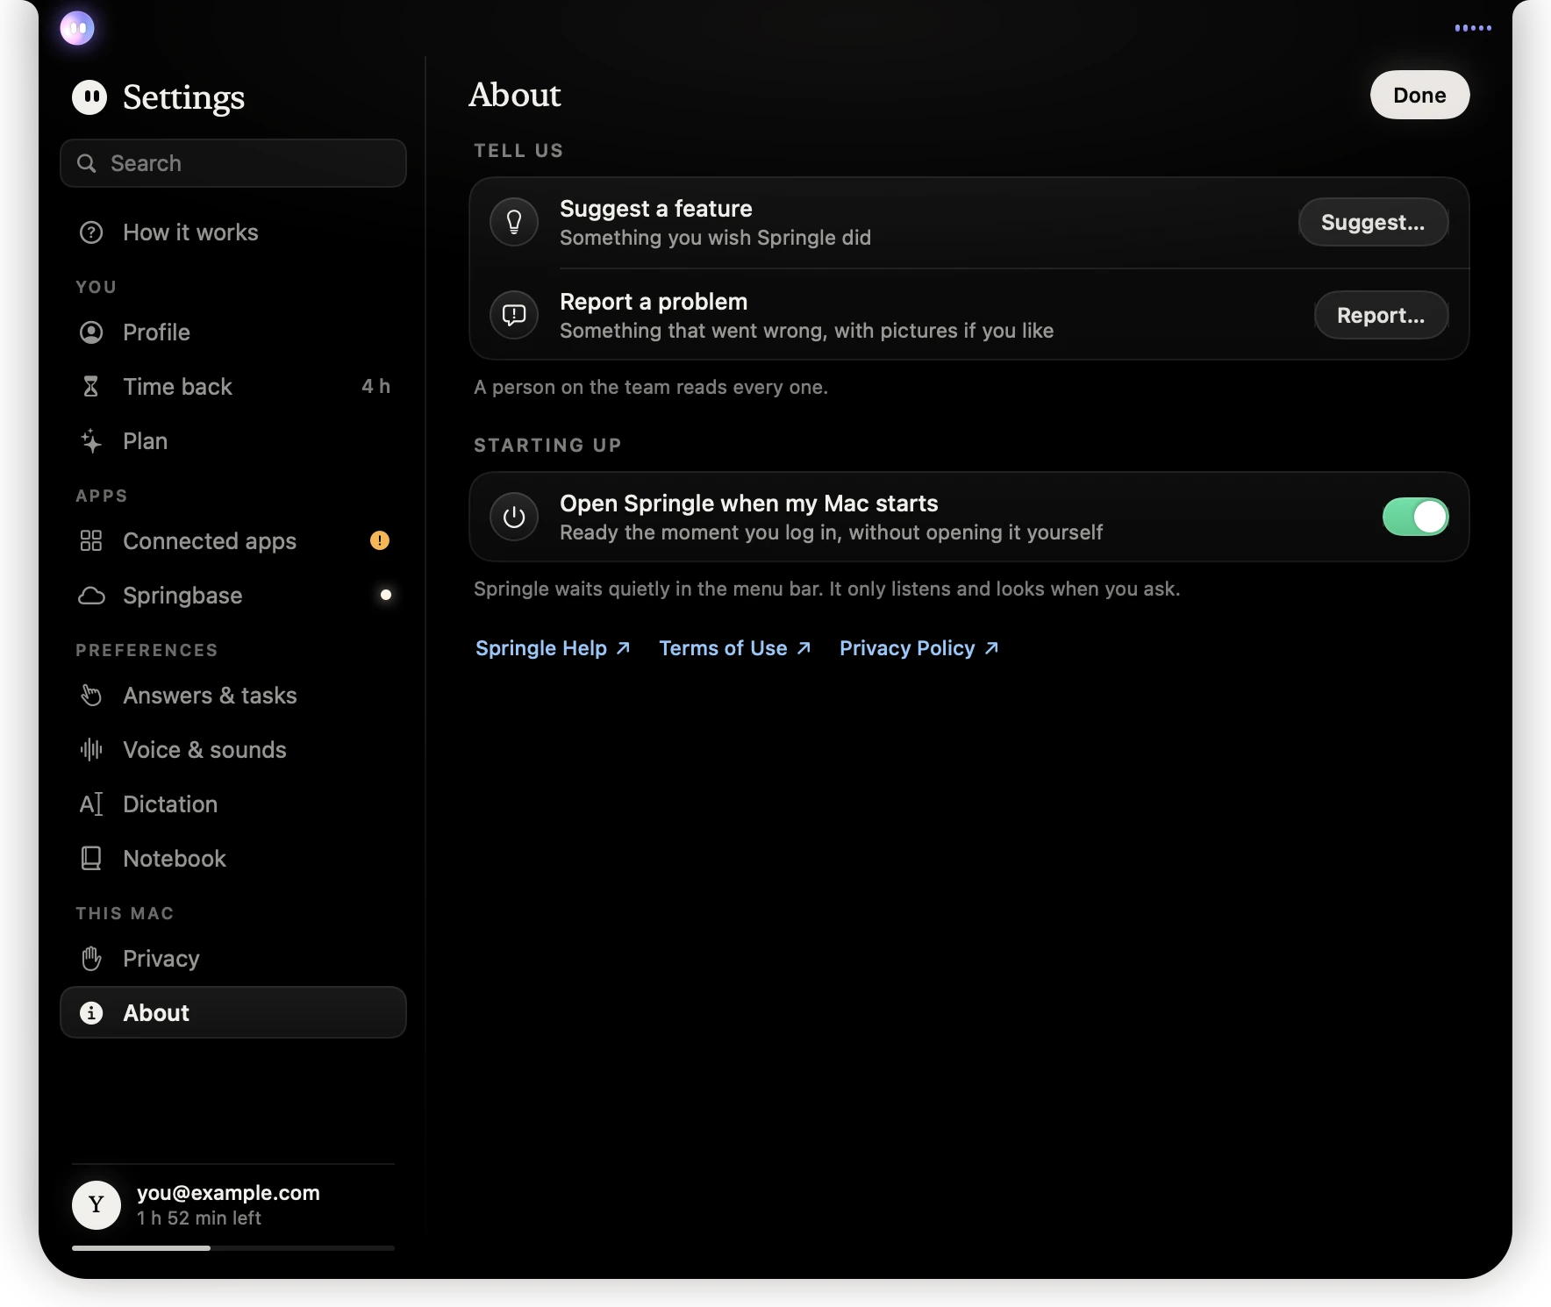Click the Springle orb icon at top left
Image resolution: width=1551 pixels, height=1307 pixels.
point(77,28)
